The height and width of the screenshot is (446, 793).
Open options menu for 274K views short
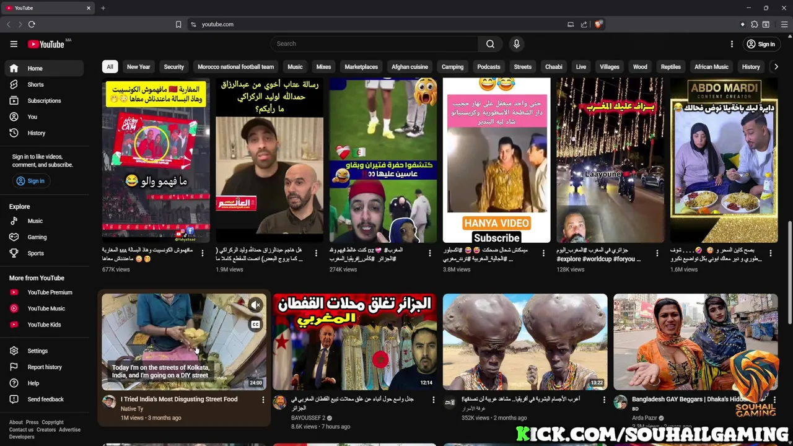point(429,253)
